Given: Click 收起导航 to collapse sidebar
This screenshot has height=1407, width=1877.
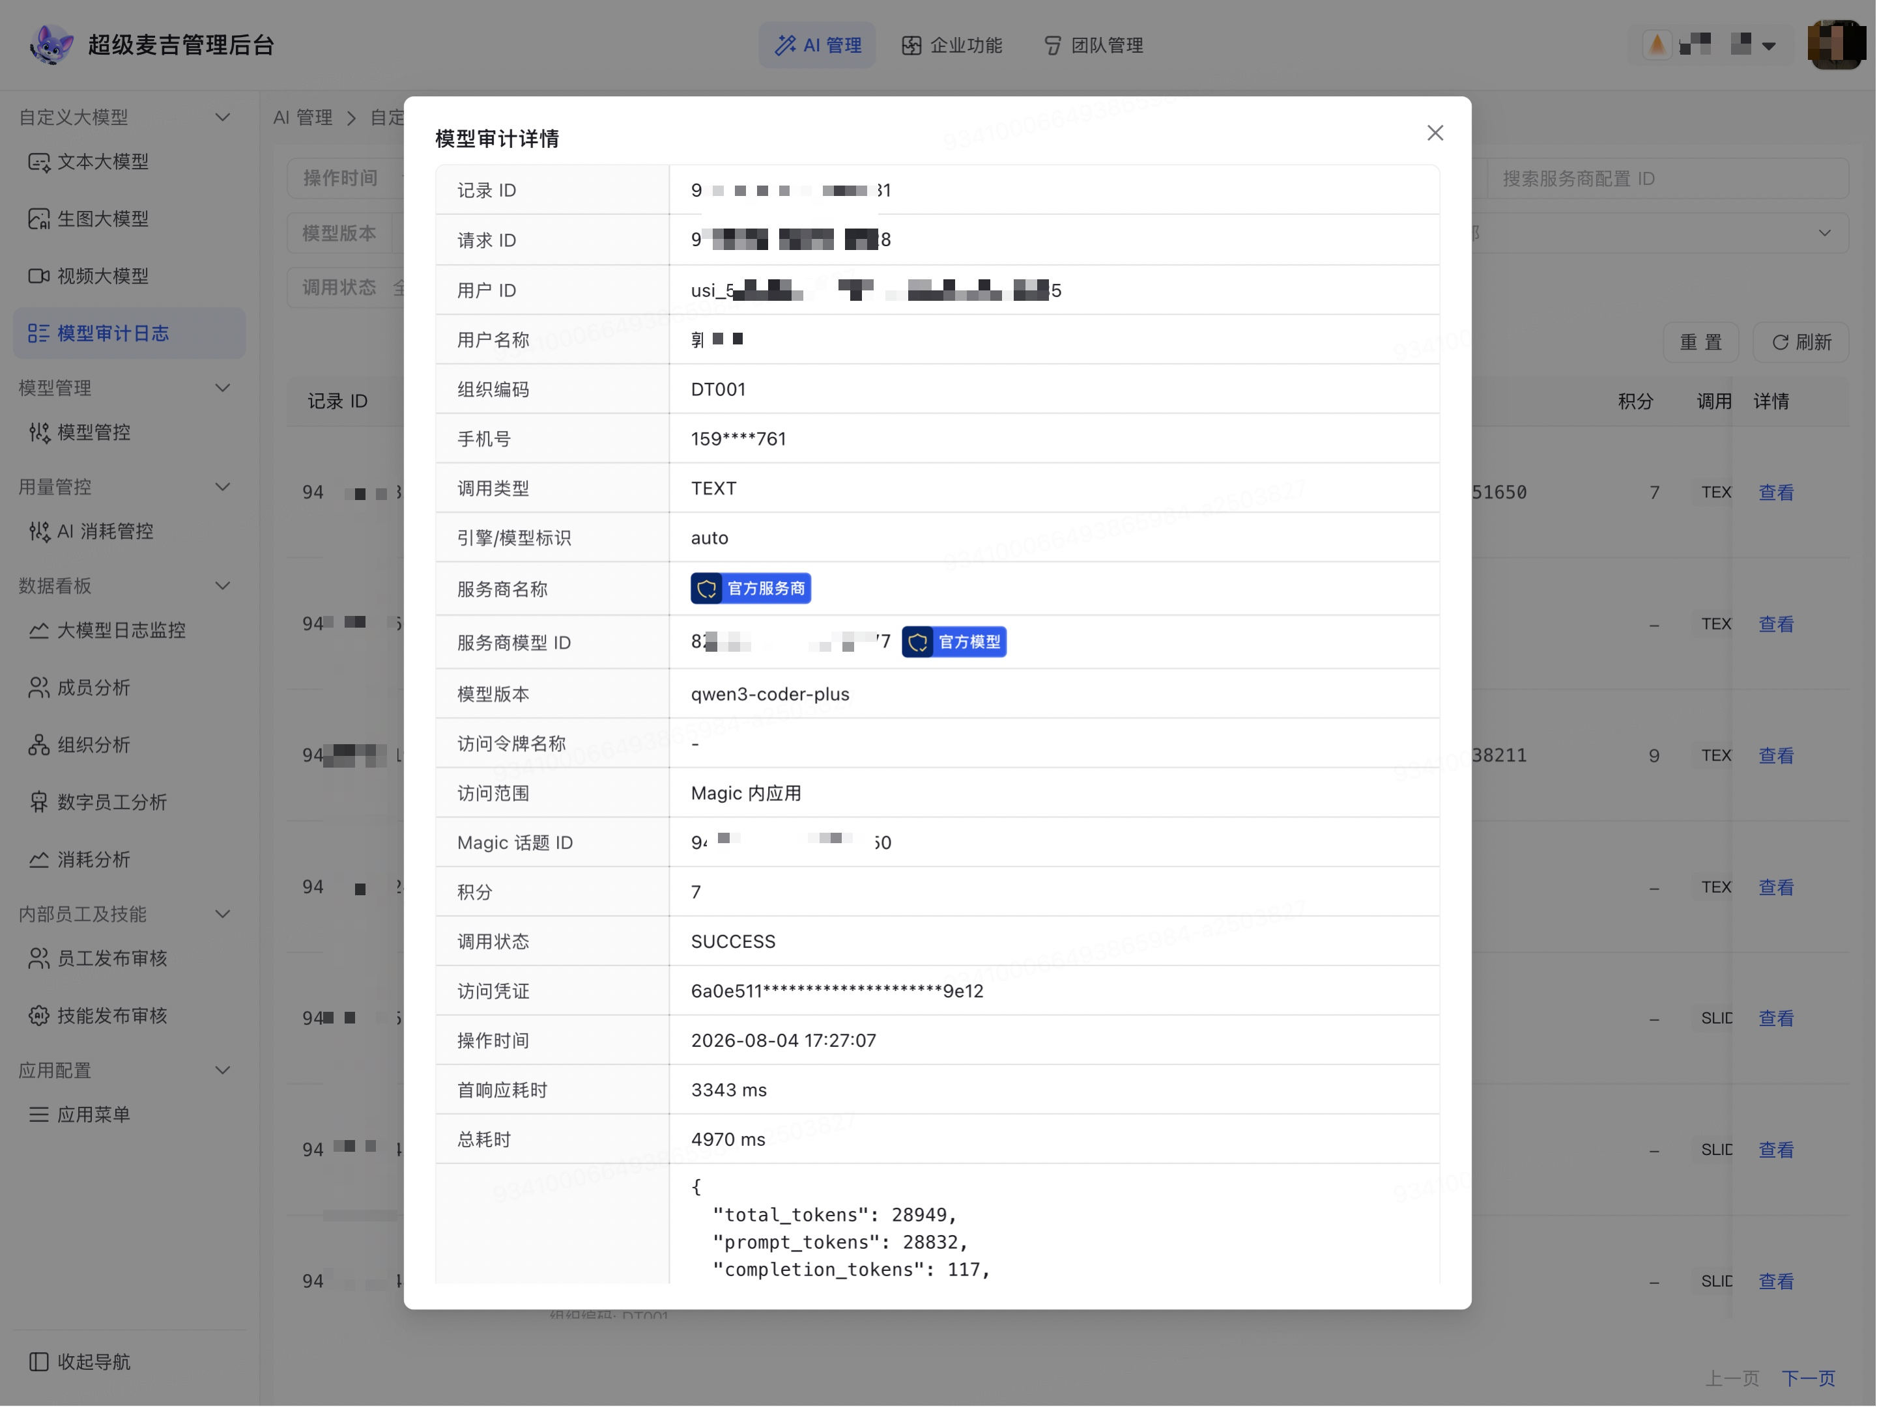Looking at the screenshot, I should tap(81, 1362).
